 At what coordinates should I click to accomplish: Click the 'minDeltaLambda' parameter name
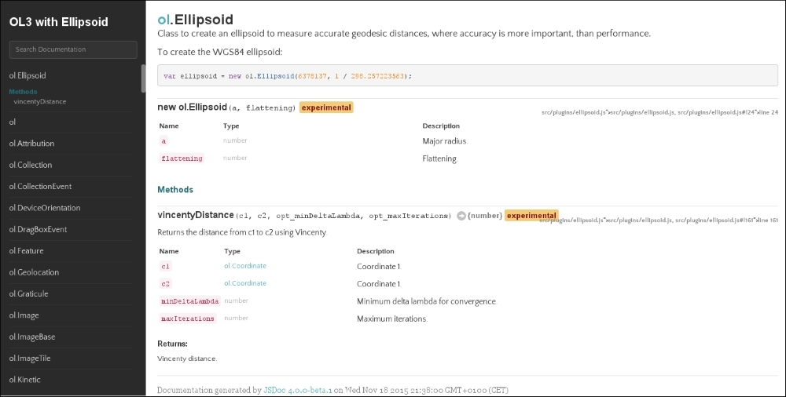coord(189,302)
